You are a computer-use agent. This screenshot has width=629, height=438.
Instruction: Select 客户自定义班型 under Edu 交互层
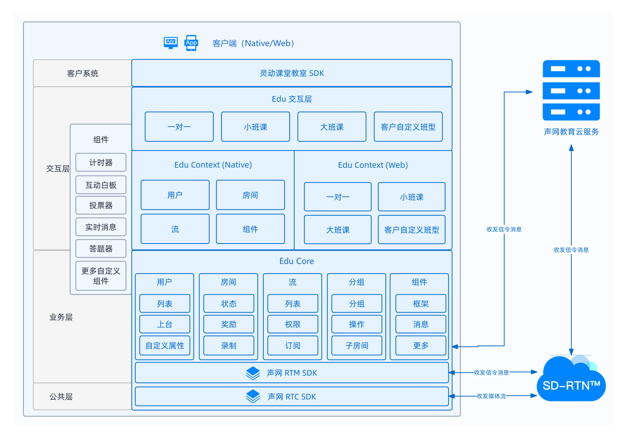[408, 127]
